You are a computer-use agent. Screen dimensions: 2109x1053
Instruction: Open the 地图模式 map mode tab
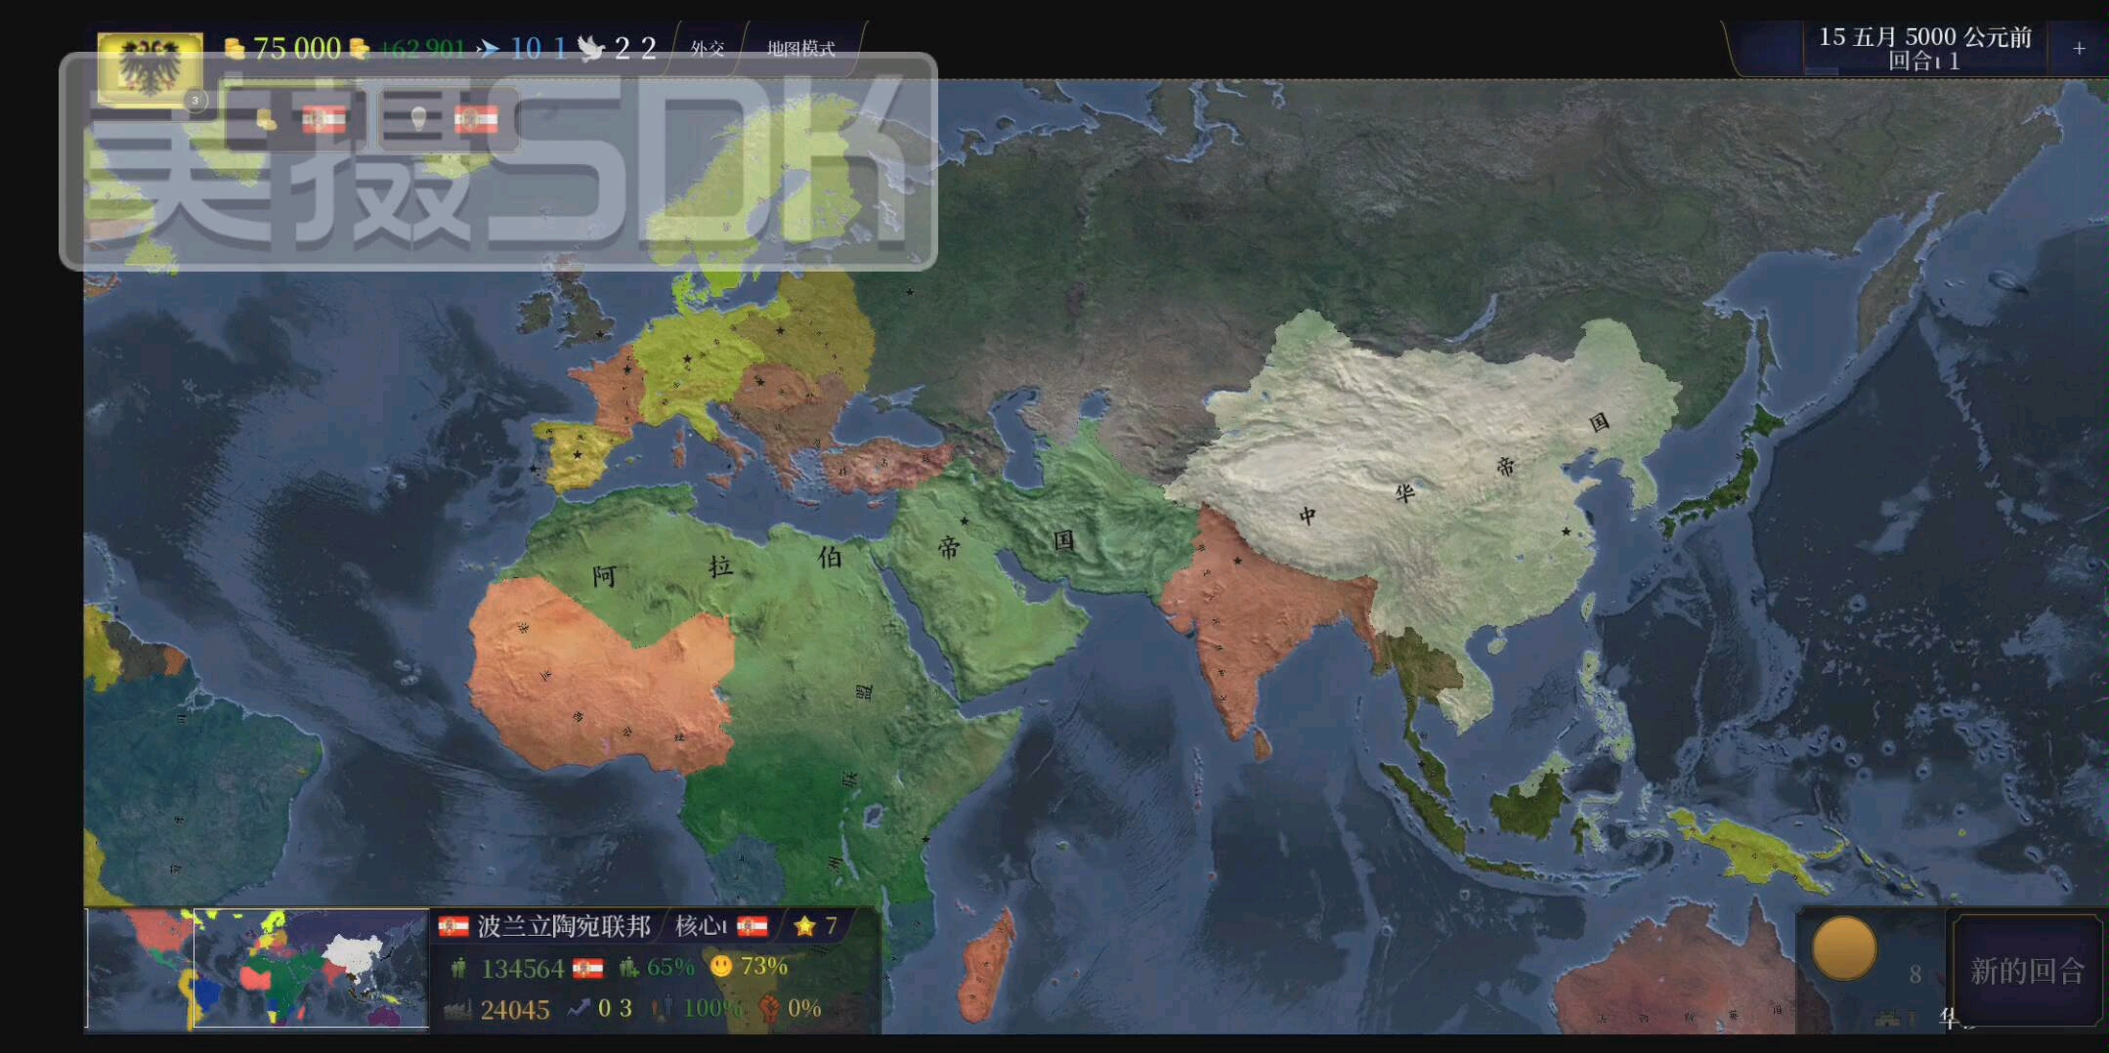click(x=800, y=48)
